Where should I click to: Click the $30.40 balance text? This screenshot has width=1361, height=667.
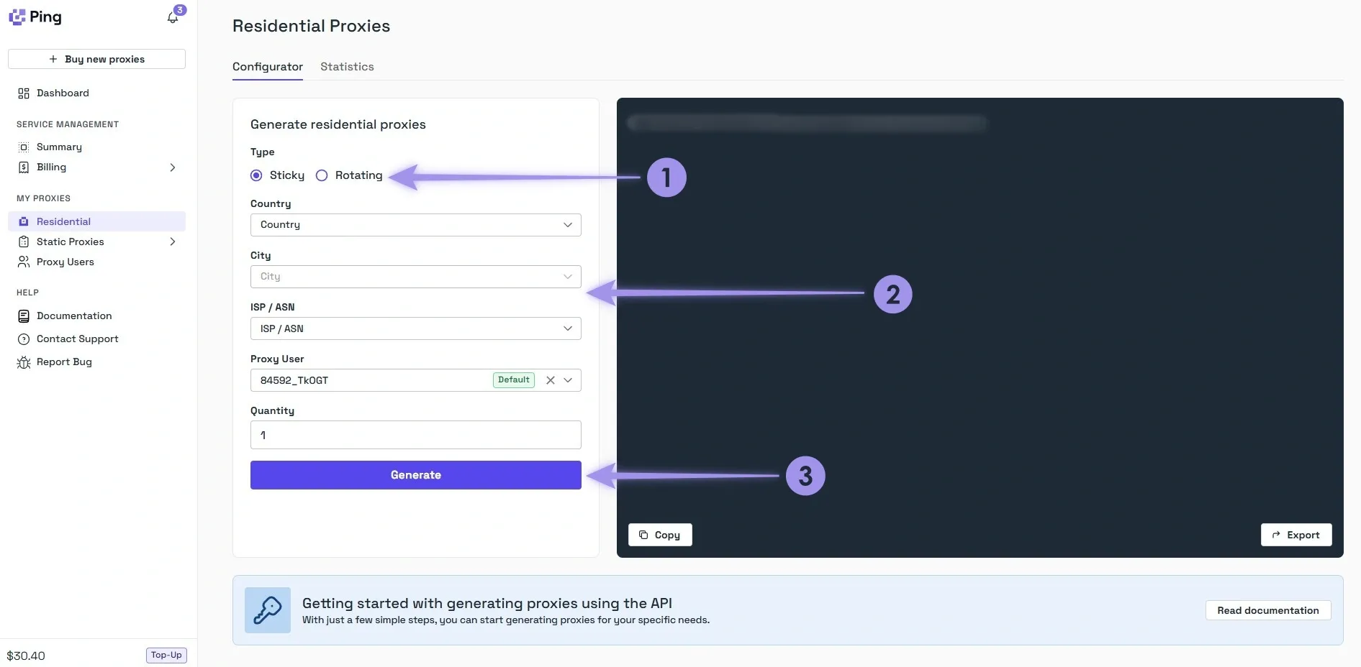pyautogui.click(x=26, y=655)
